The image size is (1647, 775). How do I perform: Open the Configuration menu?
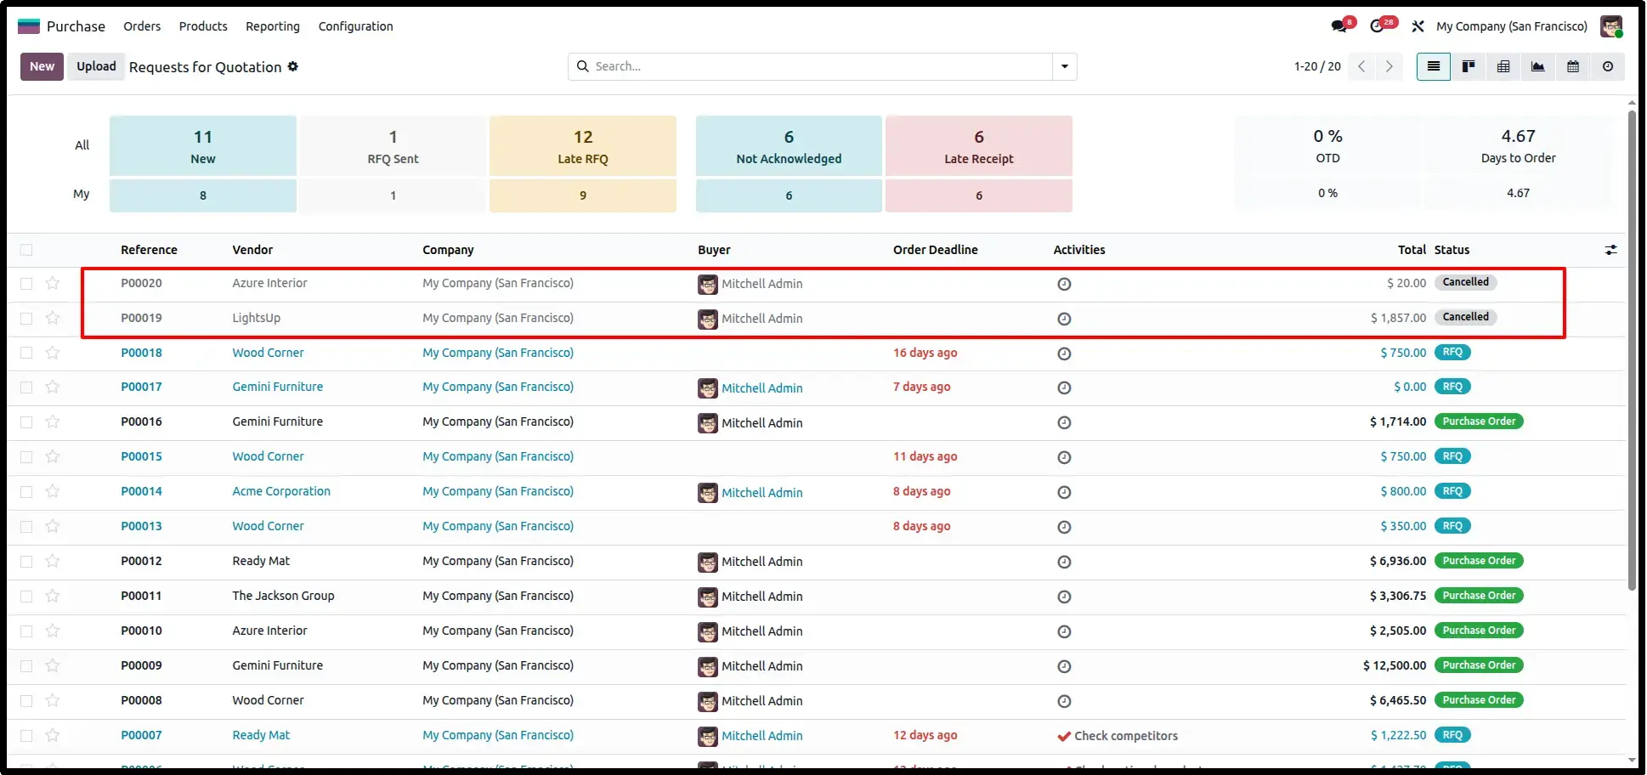355,26
